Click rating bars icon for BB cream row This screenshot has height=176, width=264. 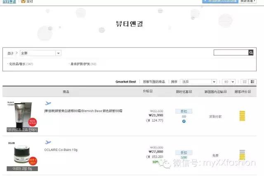point(242,116)
